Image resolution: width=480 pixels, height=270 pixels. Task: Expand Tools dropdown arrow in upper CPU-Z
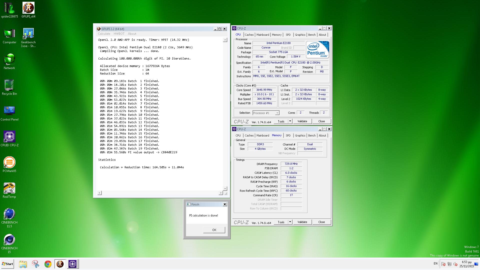coord(290,121)
